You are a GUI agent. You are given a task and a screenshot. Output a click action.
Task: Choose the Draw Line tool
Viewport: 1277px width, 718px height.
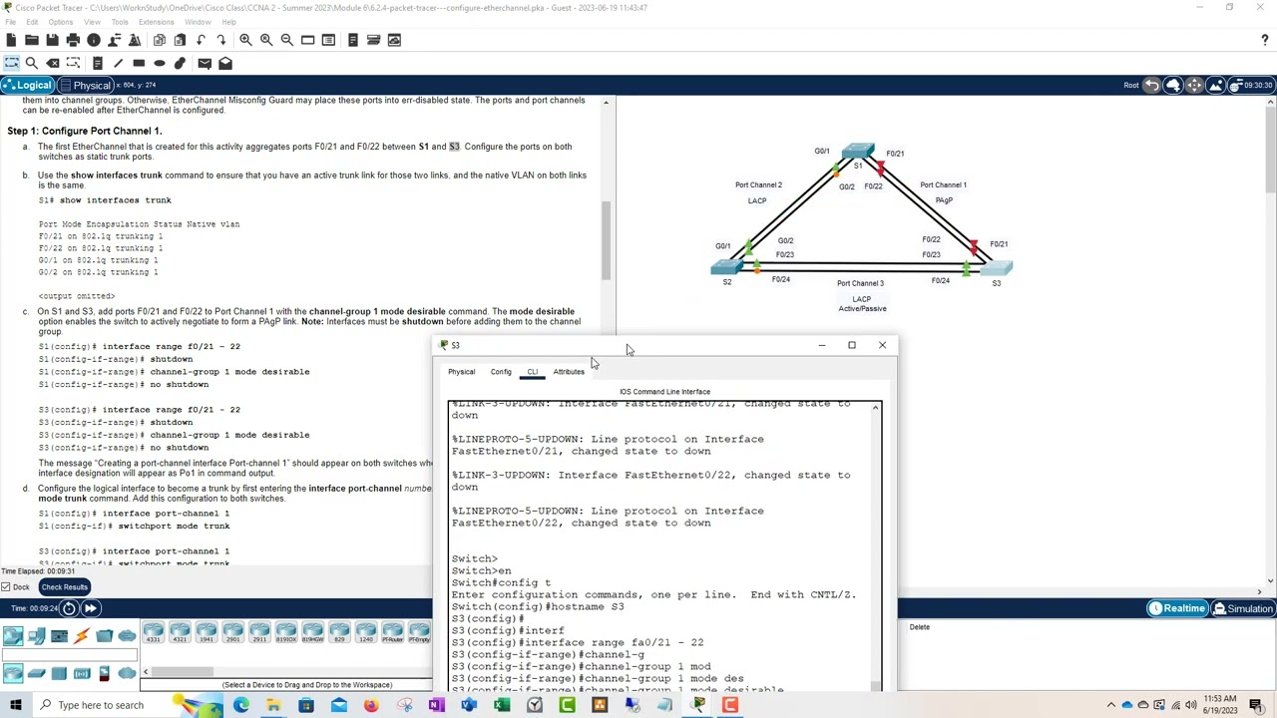[118, 63]
